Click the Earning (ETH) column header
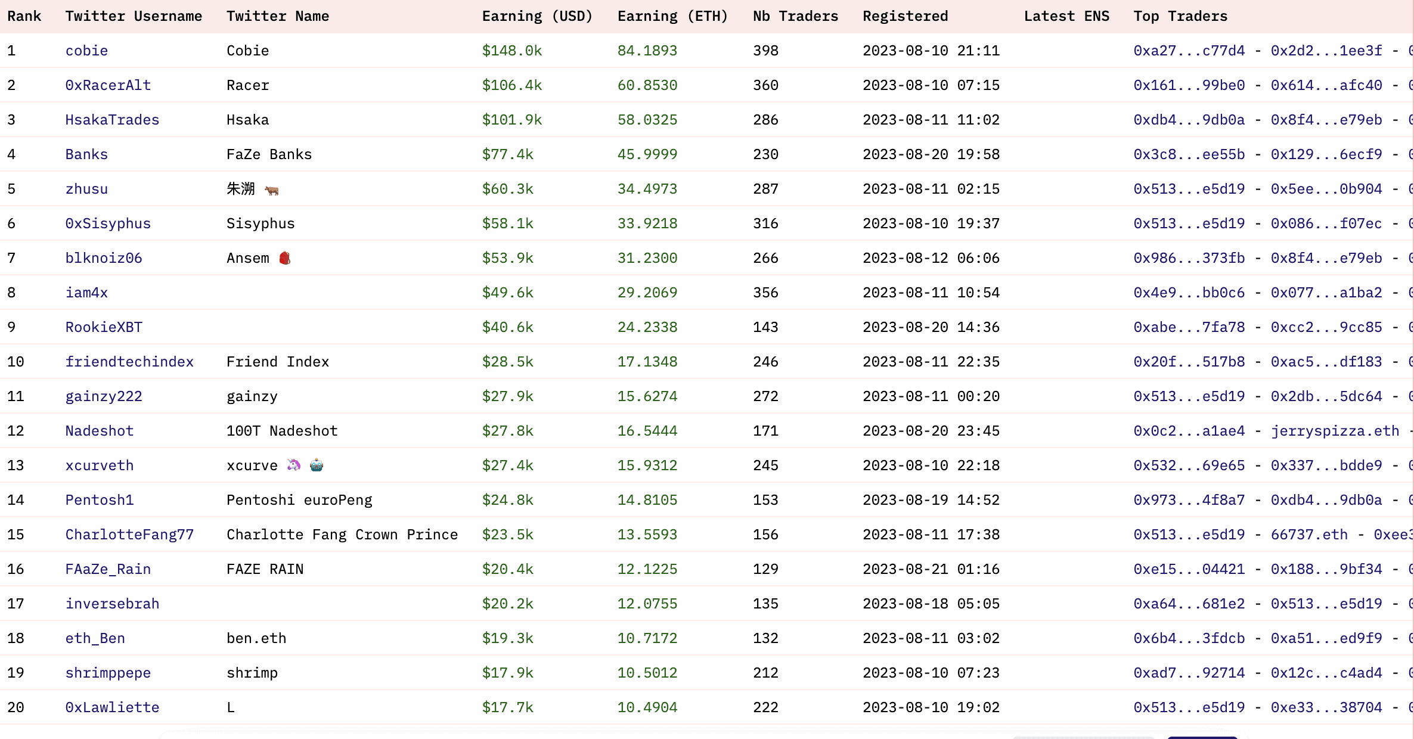 pyautogui.click(x=672, y=16)
